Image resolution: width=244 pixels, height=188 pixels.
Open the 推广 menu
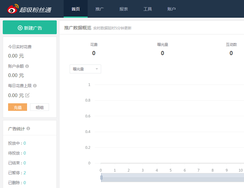pos(100,9)
